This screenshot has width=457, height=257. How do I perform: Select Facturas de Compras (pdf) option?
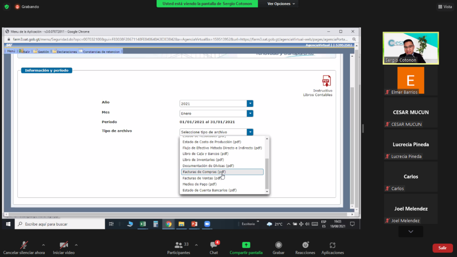pyautogui.click(x=204, y=172)
